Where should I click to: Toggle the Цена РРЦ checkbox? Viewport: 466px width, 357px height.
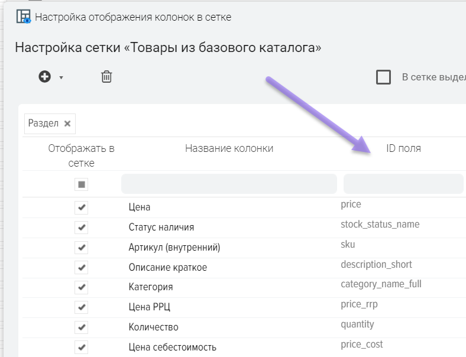click(82, 307)
